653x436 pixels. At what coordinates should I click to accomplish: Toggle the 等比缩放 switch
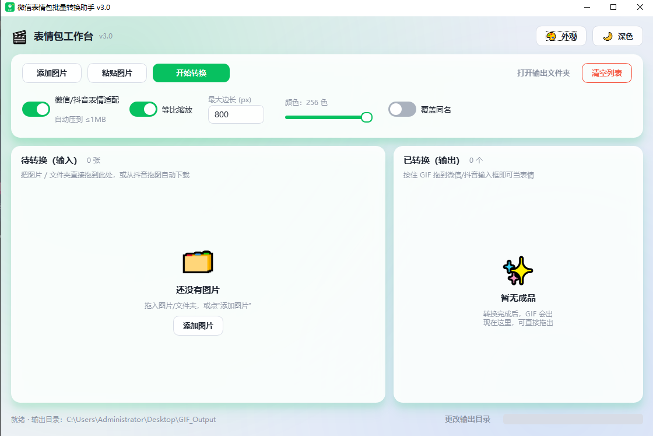click(x=143, y=109)
